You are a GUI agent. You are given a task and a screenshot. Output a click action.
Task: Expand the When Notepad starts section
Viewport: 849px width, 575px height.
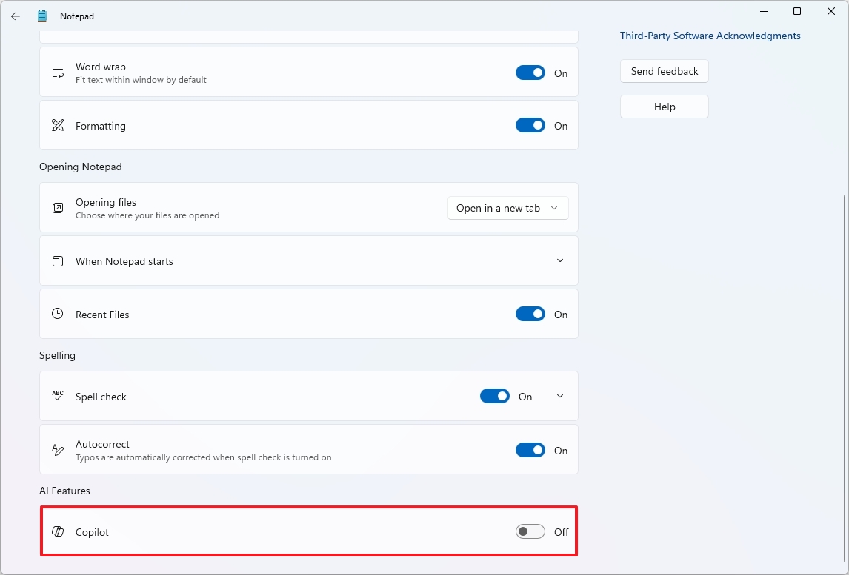tap(560, 260)
